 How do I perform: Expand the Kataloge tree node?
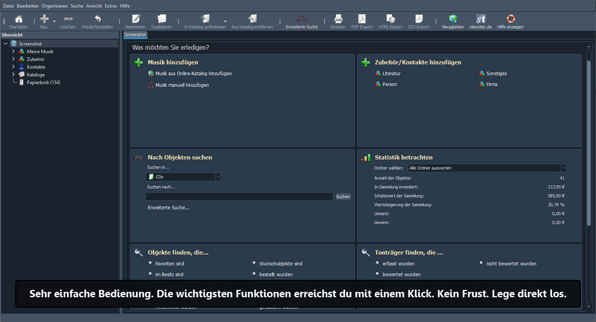click(x=13, y=75)
